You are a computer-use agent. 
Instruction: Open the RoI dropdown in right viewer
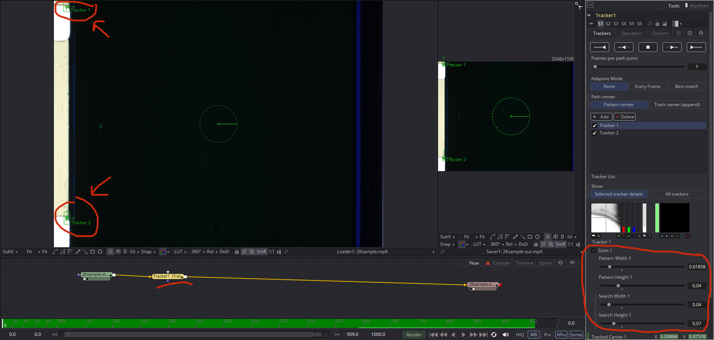pyautogui.click(x=511, y=244)
